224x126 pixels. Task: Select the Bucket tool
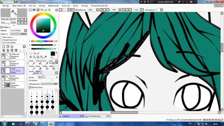tap(32, 72)
